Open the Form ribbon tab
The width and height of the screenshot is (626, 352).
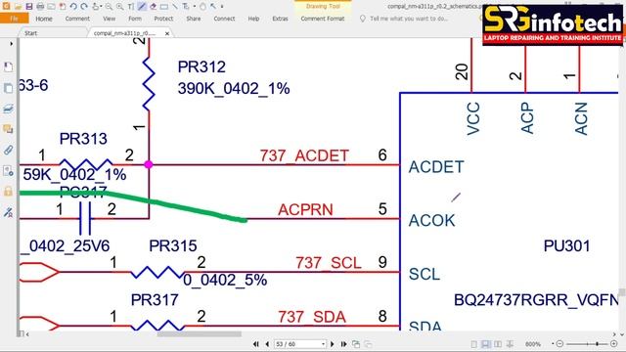tap(135, 19)
